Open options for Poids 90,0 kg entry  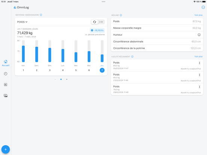point(199,75)
